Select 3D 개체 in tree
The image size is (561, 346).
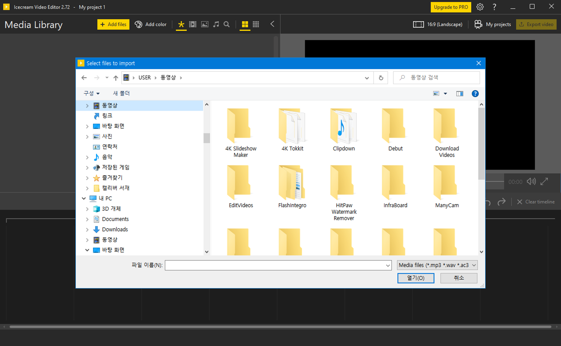tap(111, 209)
